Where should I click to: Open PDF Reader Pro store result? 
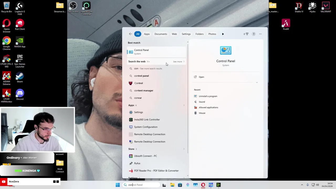tap(157, 171)
